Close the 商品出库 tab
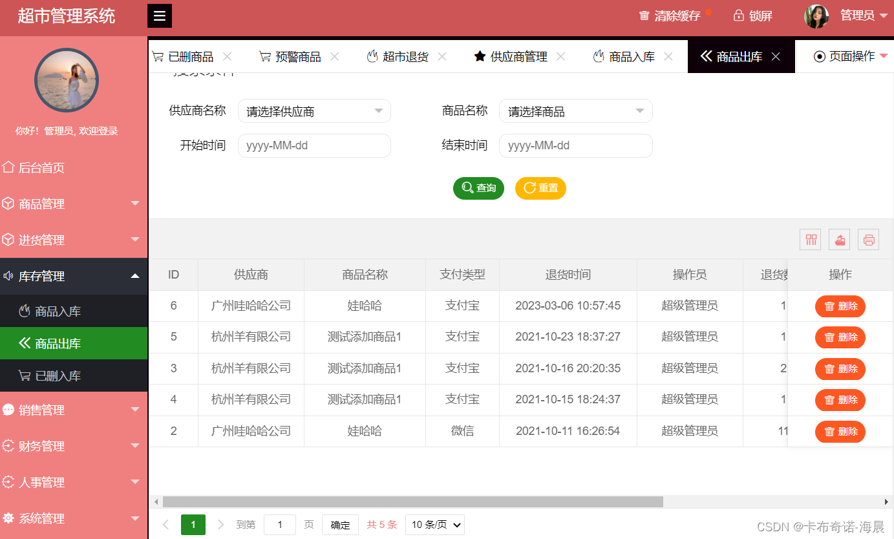894x539 pixels. coord(776,57)
